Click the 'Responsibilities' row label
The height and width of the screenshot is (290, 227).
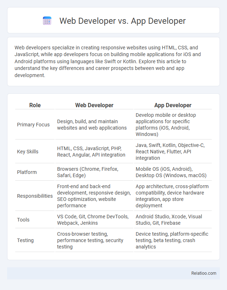[35, 196]
